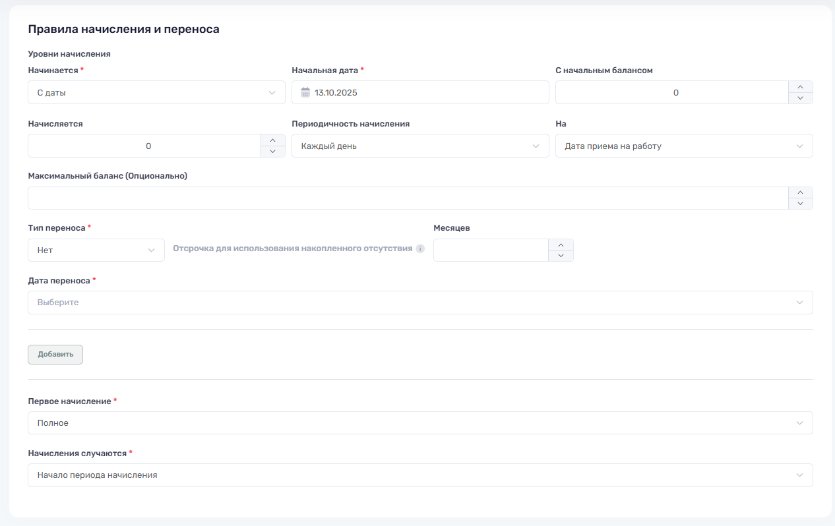Viewport: 835px width, 526px height.
Task: Click calendar icon in Начальная дата field
Action: click(305, 93)
